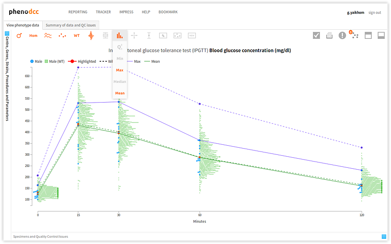
Task: Click the Highlighted red legend marker
Action: 71,61
